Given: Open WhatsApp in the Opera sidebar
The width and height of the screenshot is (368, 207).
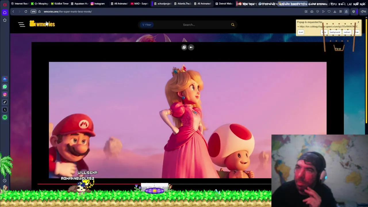Looking at the screenshot, I should coord(5,87).
